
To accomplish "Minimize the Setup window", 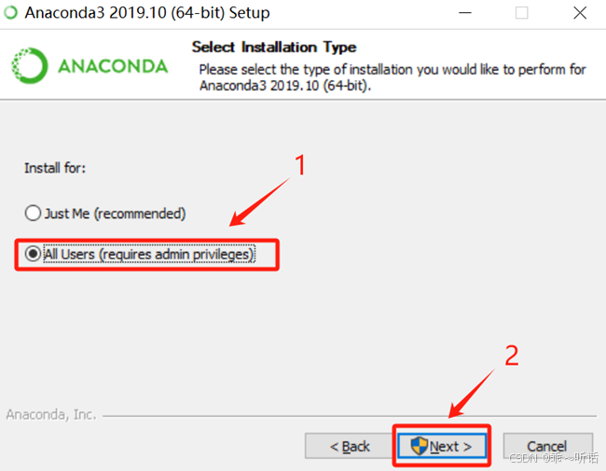I will coord(465,13).
